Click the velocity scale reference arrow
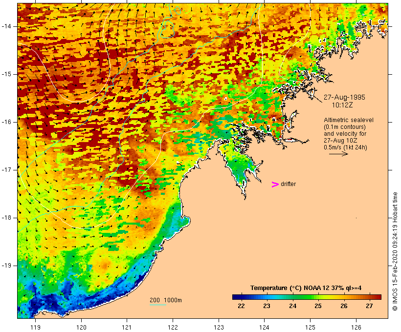 (x=338, y=154)
